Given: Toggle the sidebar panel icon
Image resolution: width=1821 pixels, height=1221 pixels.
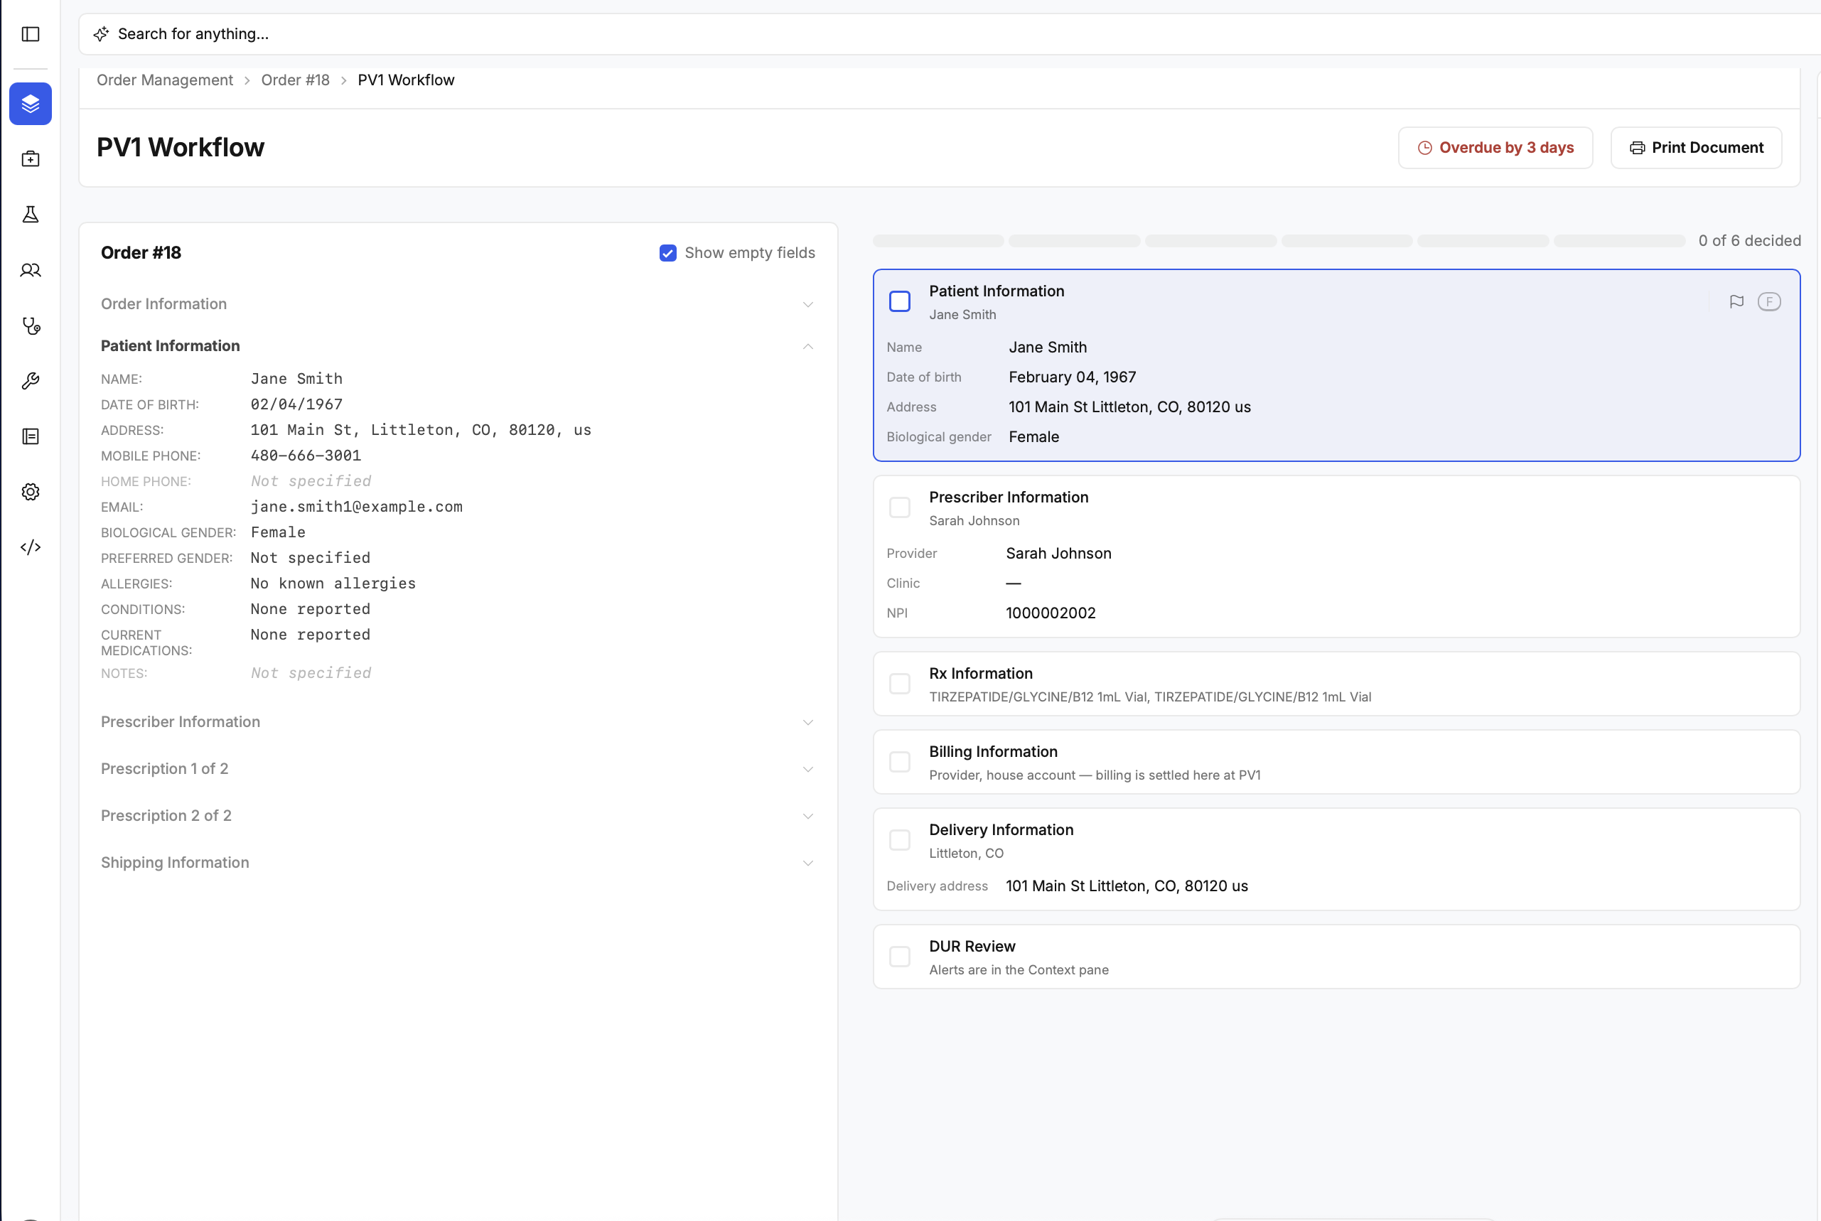Looking at the screenshot, I should tap(31, 34).
